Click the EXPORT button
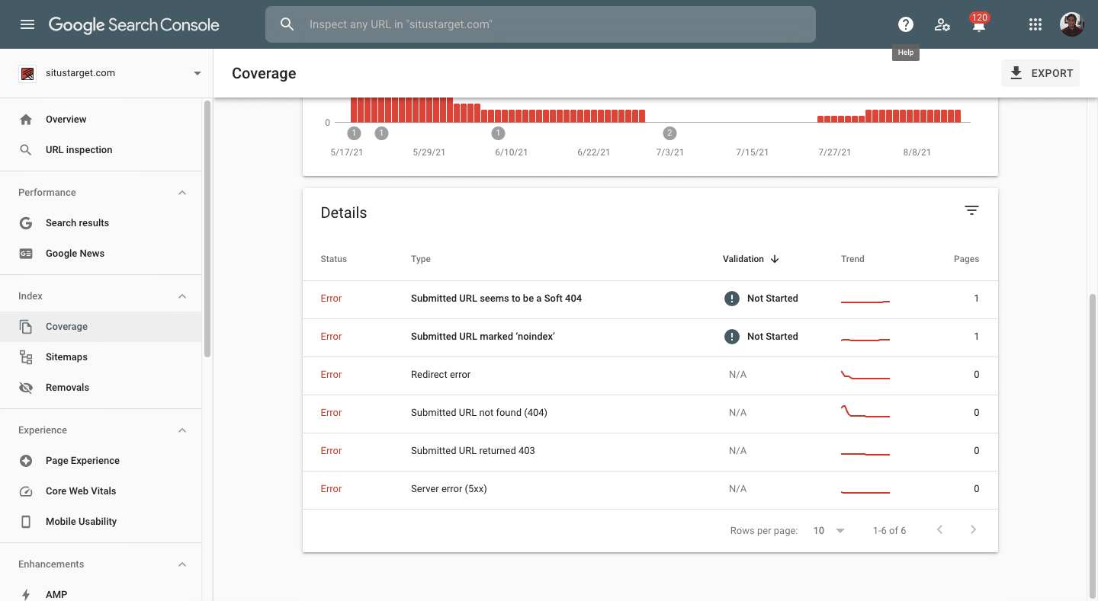Screen dimensions: 1098x601 pyautogui.click(x=1040, y=73)
